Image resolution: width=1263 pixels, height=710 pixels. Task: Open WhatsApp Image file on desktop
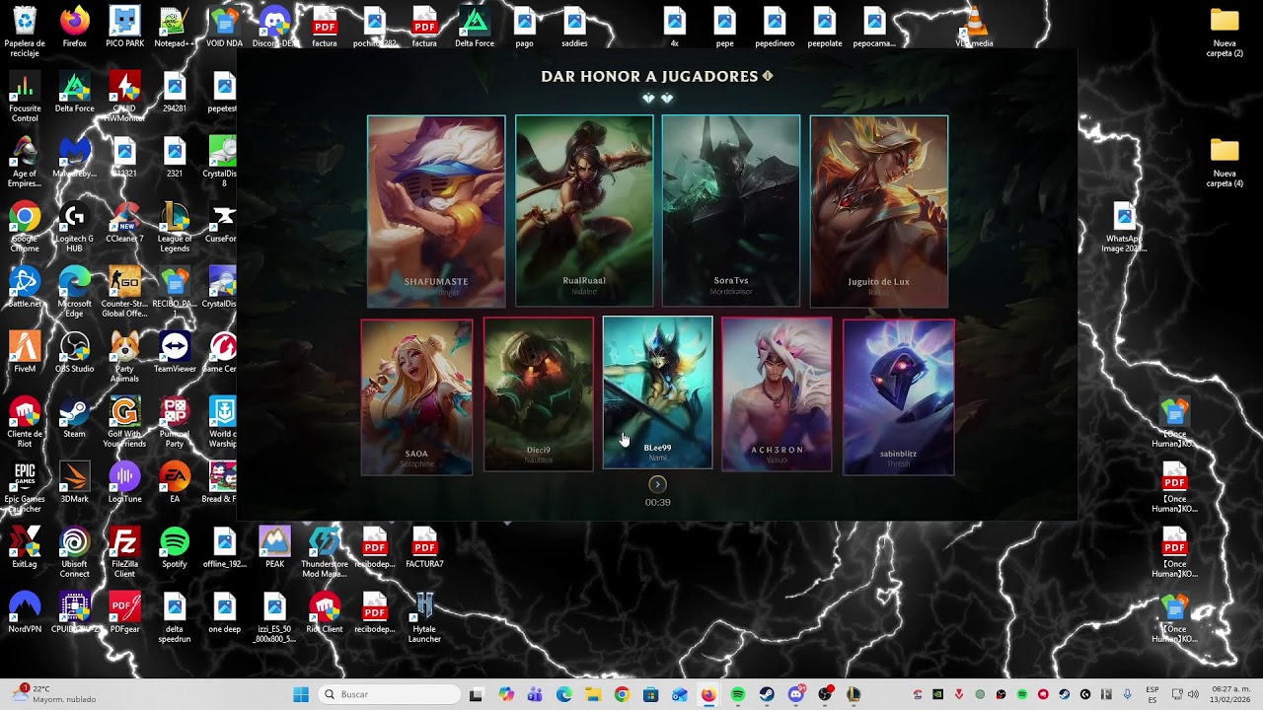[1125, 229]
